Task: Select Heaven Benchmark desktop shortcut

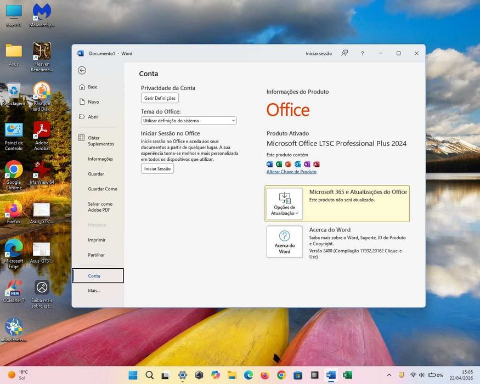Action: pyautogui.click(x=42, y=57)
